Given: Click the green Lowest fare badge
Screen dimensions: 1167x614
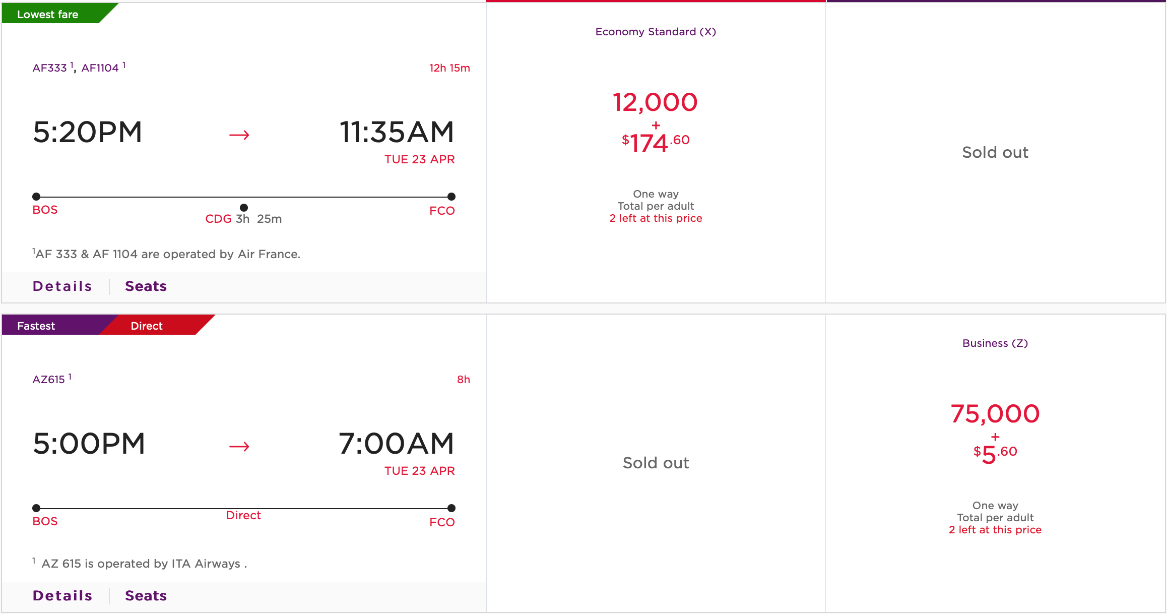Looking at the screenshot, I should [48, 14].
